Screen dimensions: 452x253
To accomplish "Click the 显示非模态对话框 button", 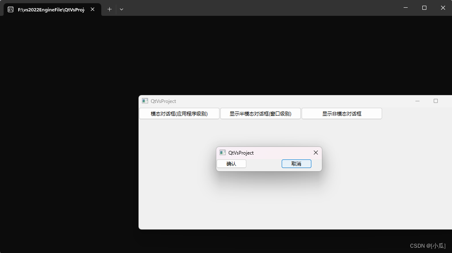I will coord(341,113).
